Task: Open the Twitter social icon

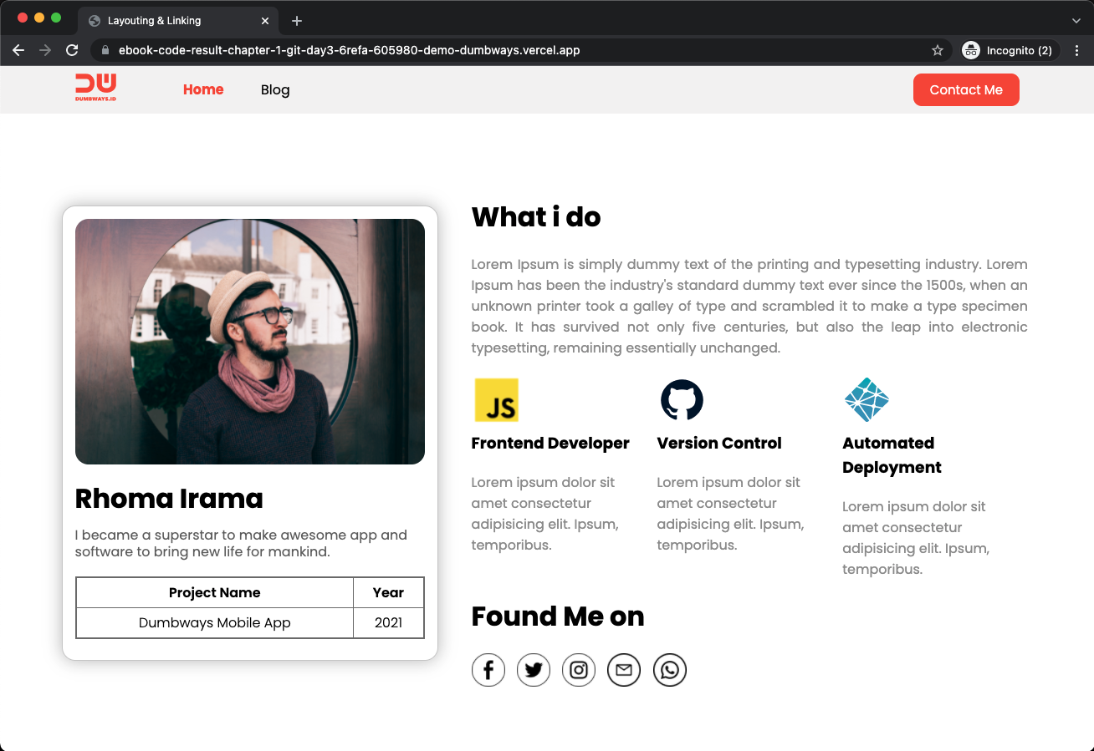Action: point(534,670)
